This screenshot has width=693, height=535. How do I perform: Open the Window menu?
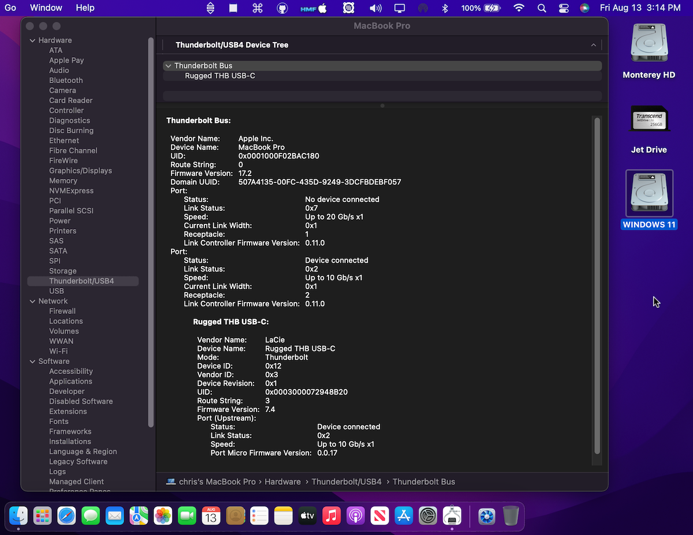[46, 8]
